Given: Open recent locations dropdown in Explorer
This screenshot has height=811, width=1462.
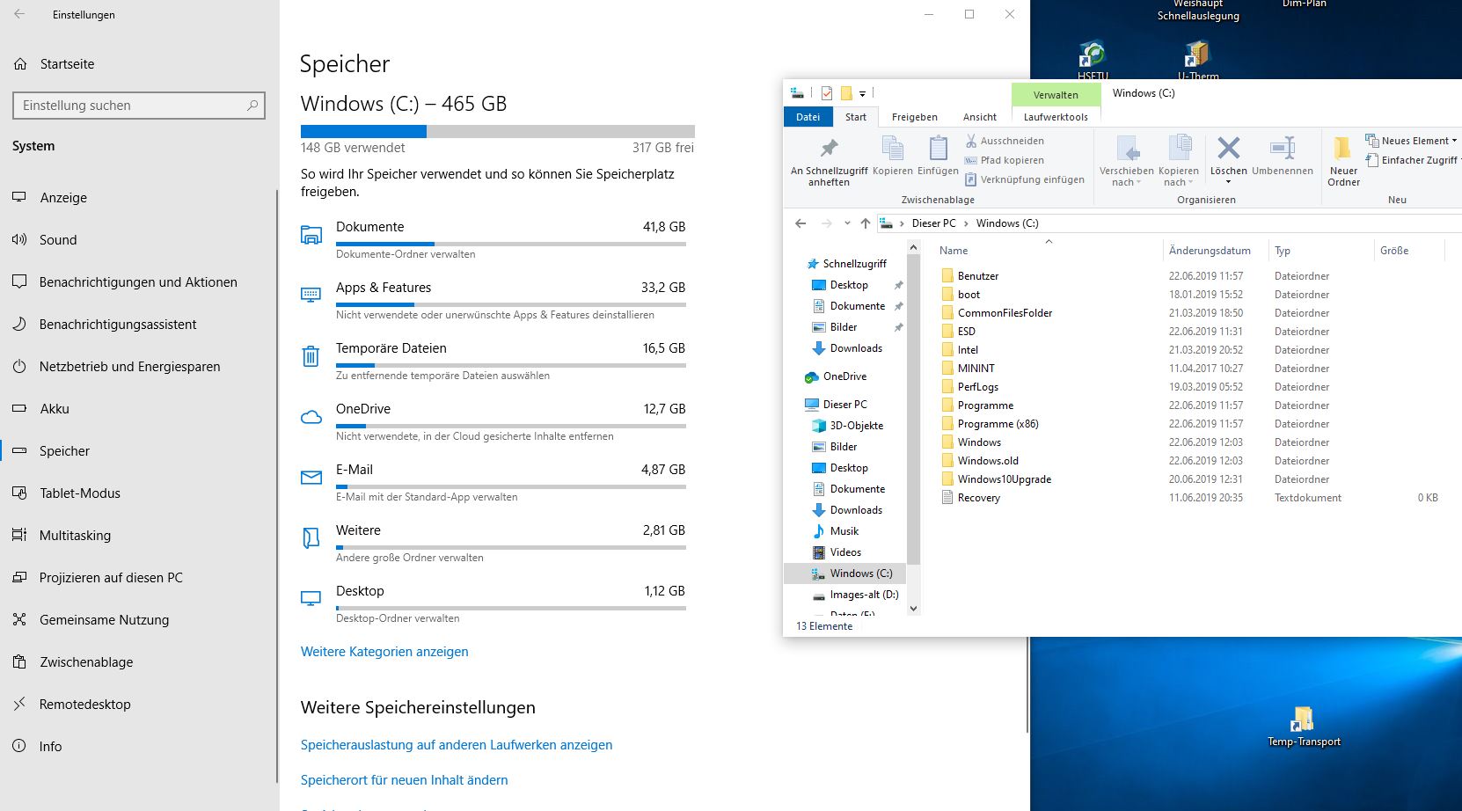Looking at the screenshot, I should (847, 223).
